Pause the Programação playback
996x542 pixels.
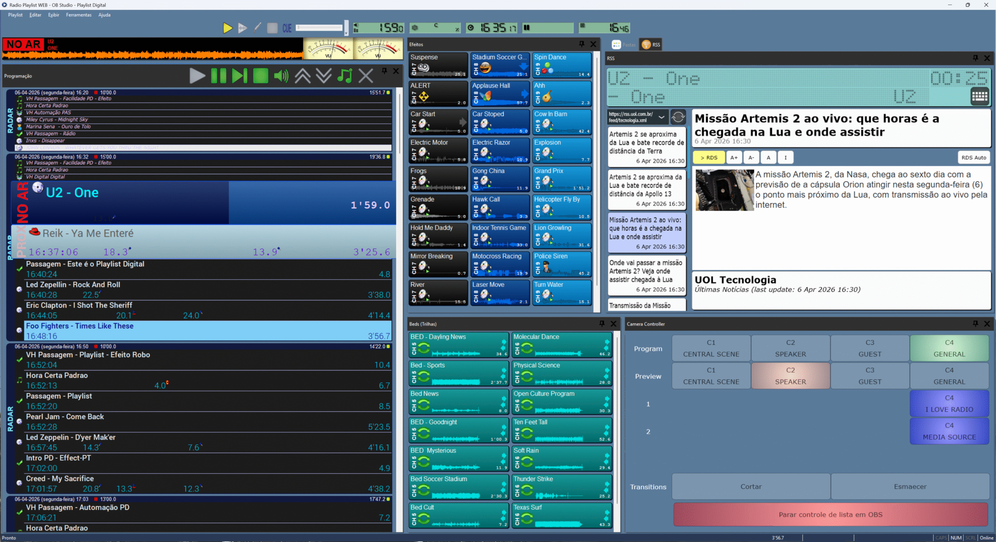pyautogui.click(x=219, y=76)
